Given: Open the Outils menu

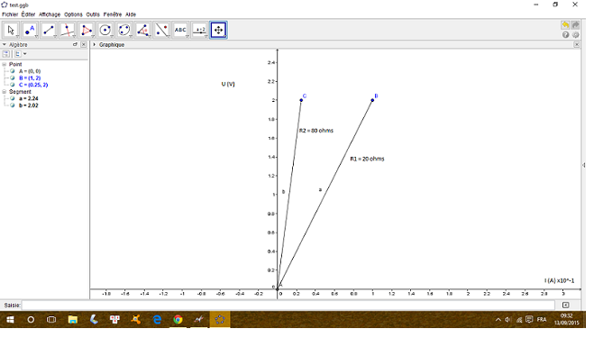Looking at the screenshot, I should pos(93,14).
